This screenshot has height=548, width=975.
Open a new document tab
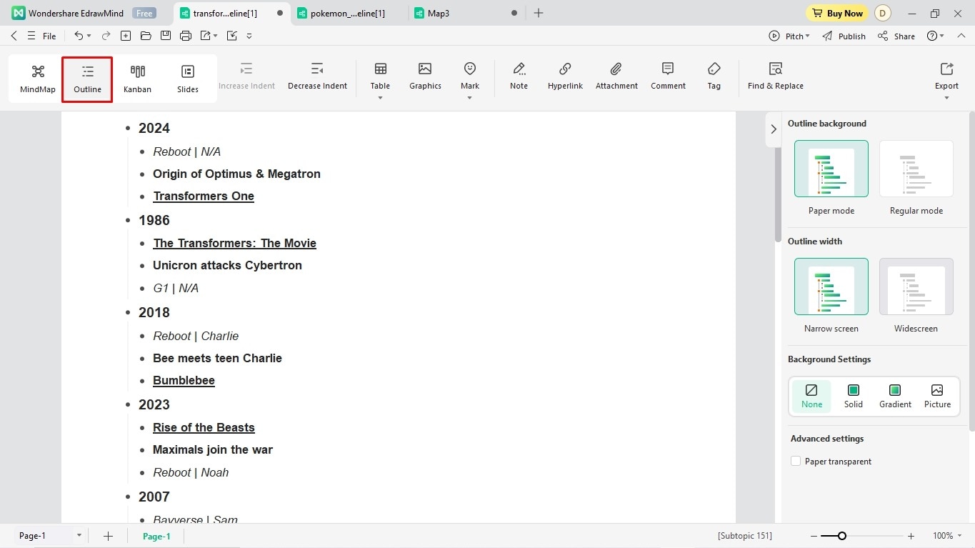[539, 13]
